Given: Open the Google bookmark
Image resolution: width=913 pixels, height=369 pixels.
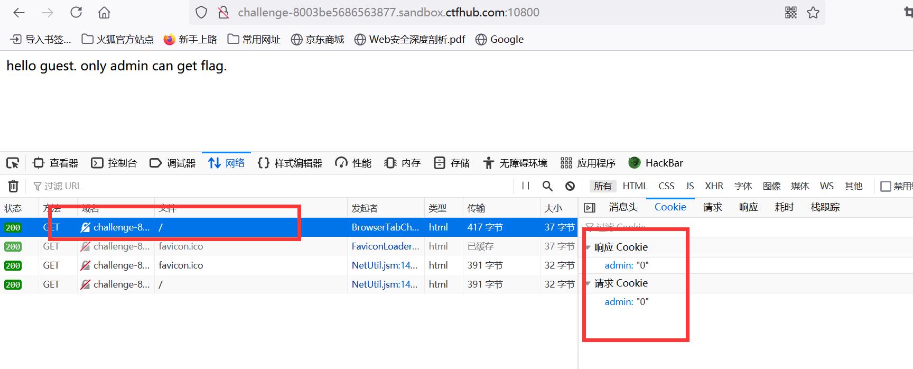Looking at the screenshot, I should point(499,39).
